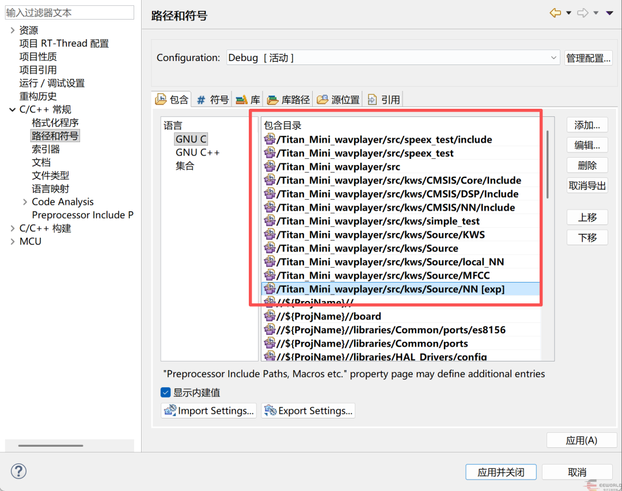Click the filter text input field
This screenshot has height=491, width=622.
tap(70, 13)
